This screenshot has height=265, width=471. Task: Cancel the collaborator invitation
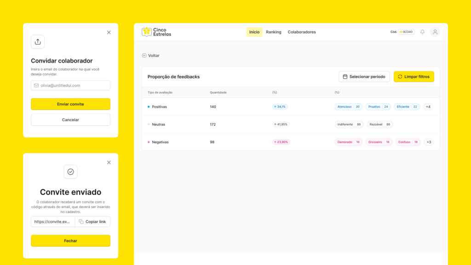(x=70, y=120)
